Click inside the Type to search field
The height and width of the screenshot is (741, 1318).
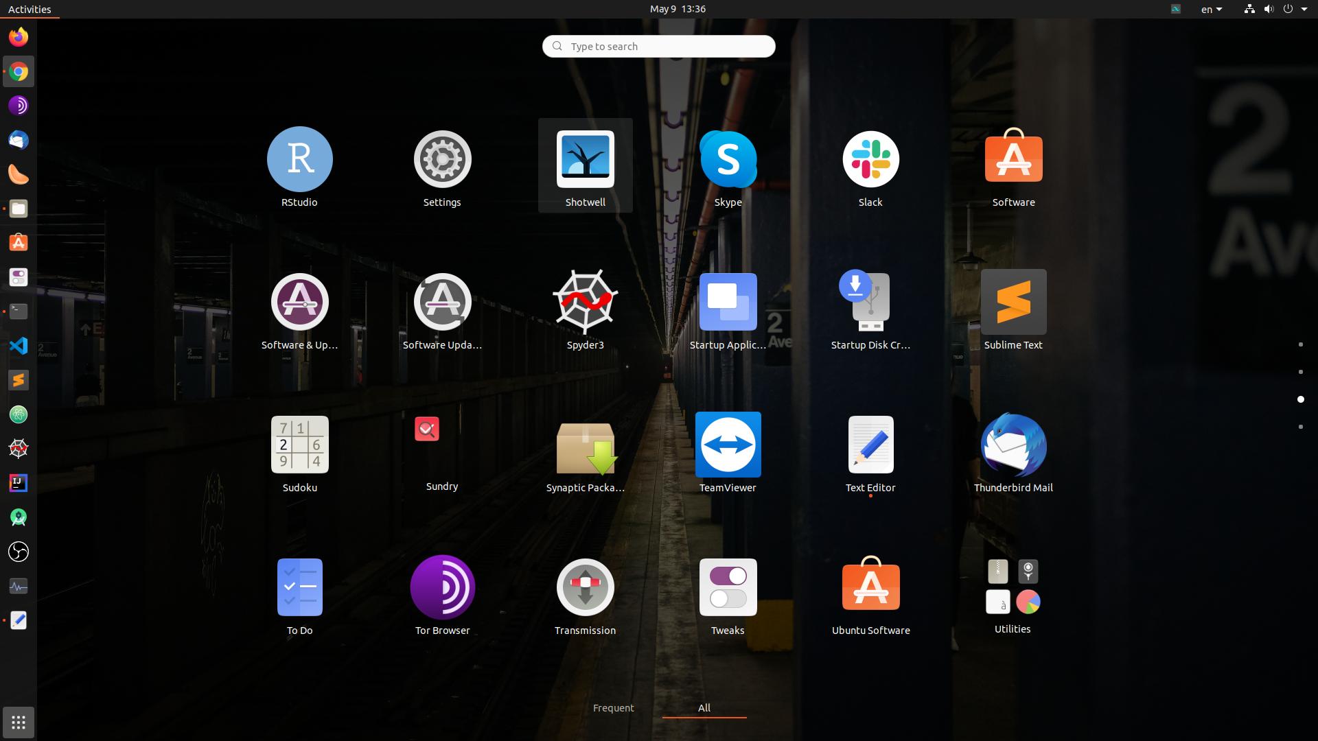pos(658,46)
